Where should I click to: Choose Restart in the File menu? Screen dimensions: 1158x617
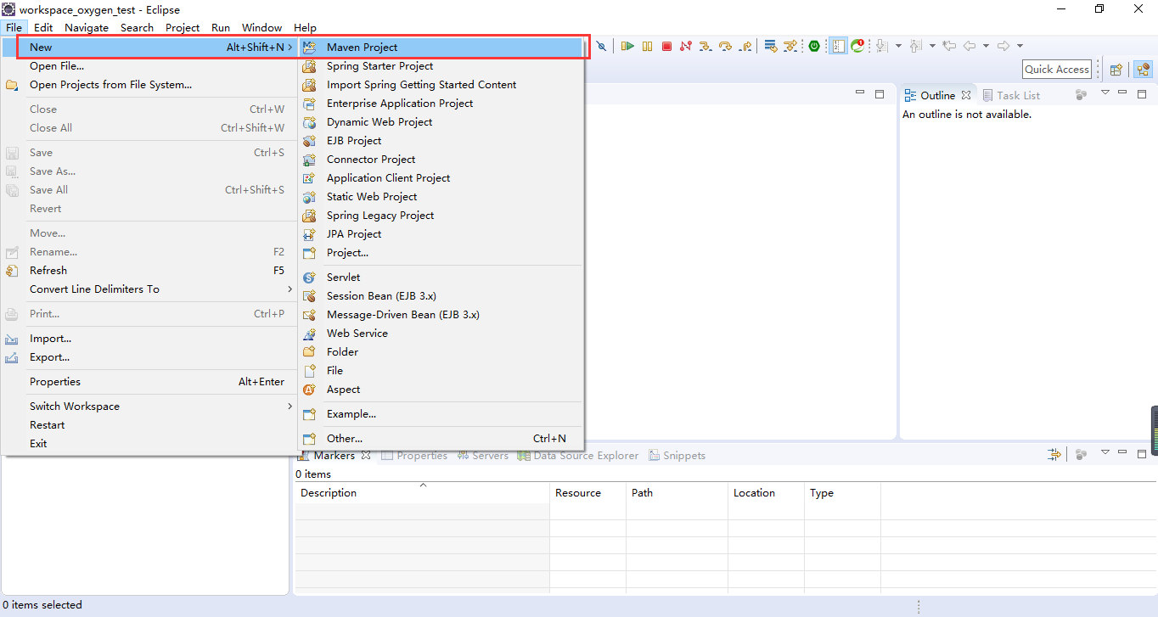pos(149,424)
